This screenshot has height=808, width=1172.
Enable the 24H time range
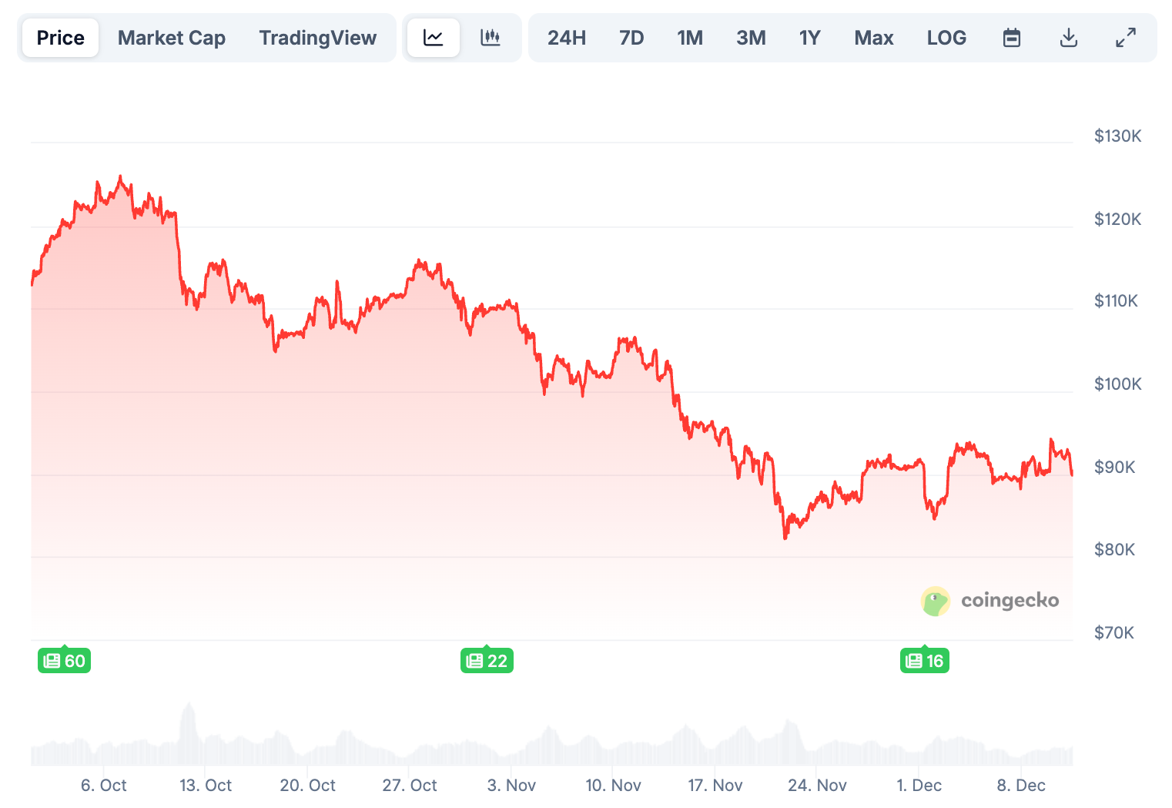(x=567, y=37)
